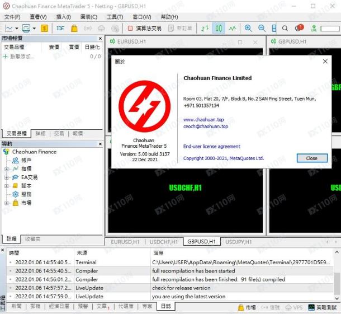
Task: Open Strategy Tester in Toolbox status bar
Action: 323,307
